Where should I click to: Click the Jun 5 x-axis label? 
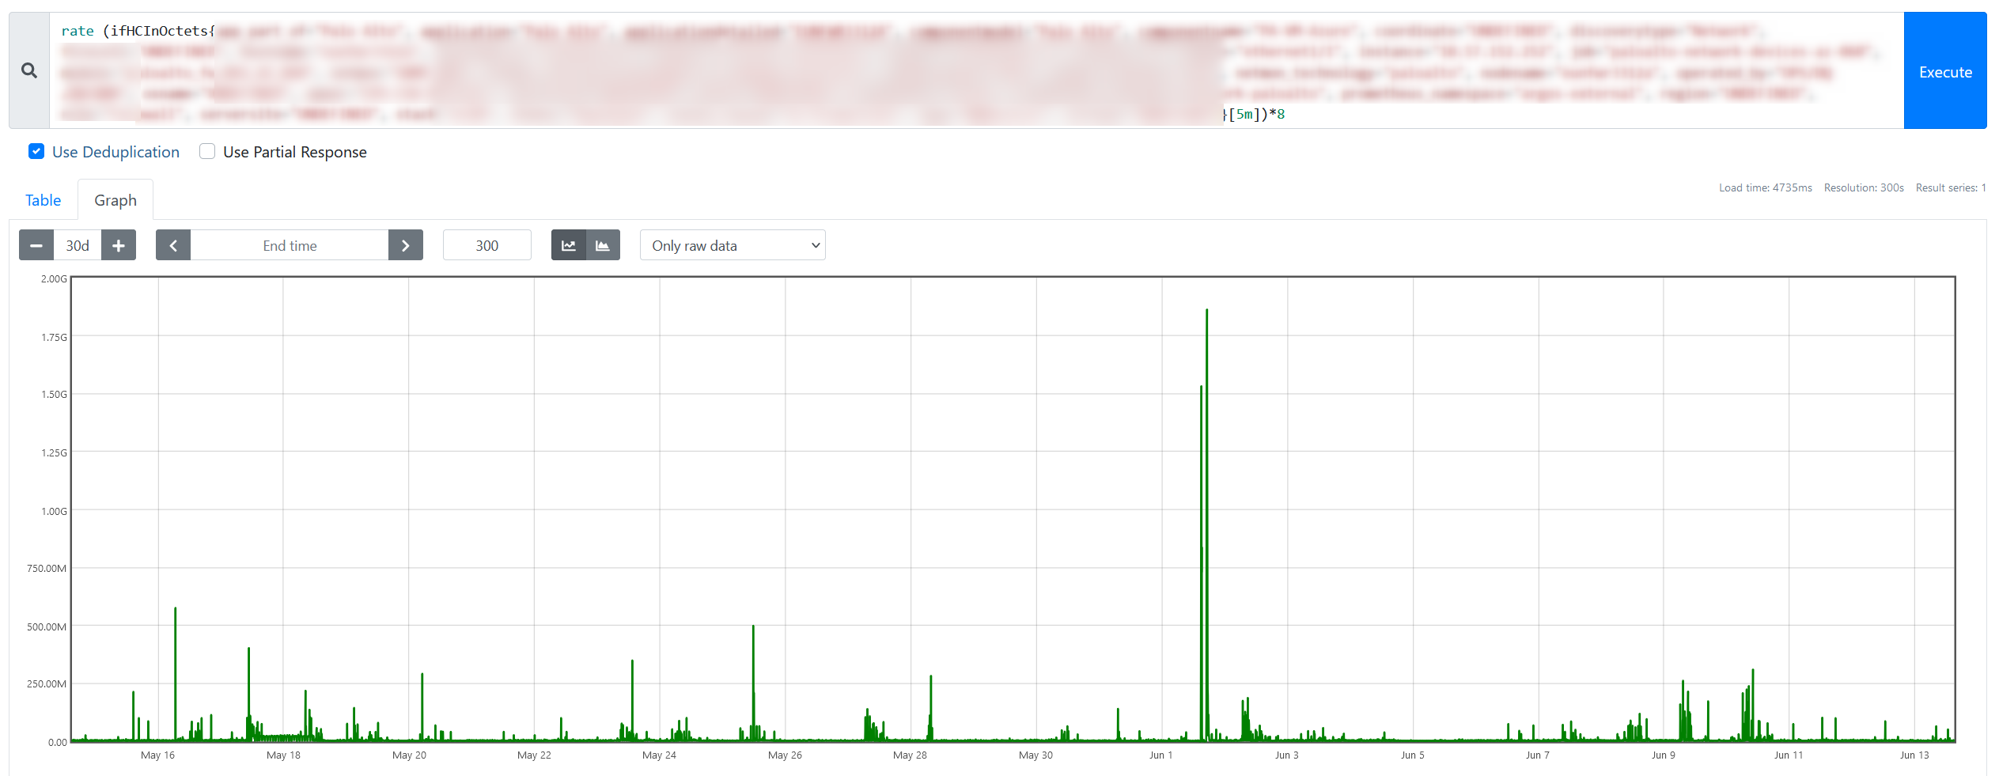(x=1412, y=755)
